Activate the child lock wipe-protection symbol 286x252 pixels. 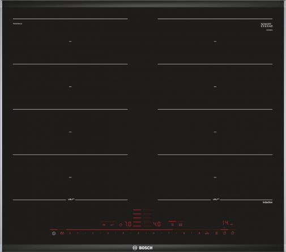[x=62, y=233]
